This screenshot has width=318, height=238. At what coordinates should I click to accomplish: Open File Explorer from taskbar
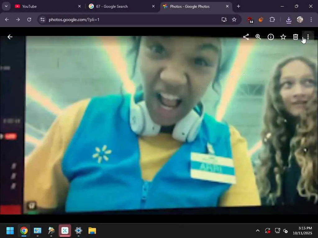click(x=92, y=231)
